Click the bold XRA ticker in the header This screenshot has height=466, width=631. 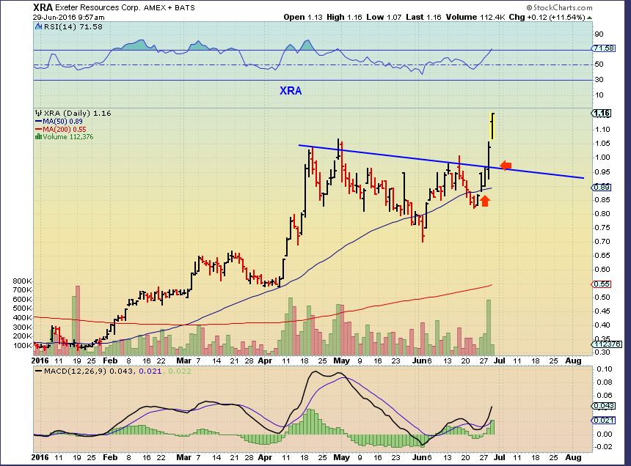tap(43, 7)
